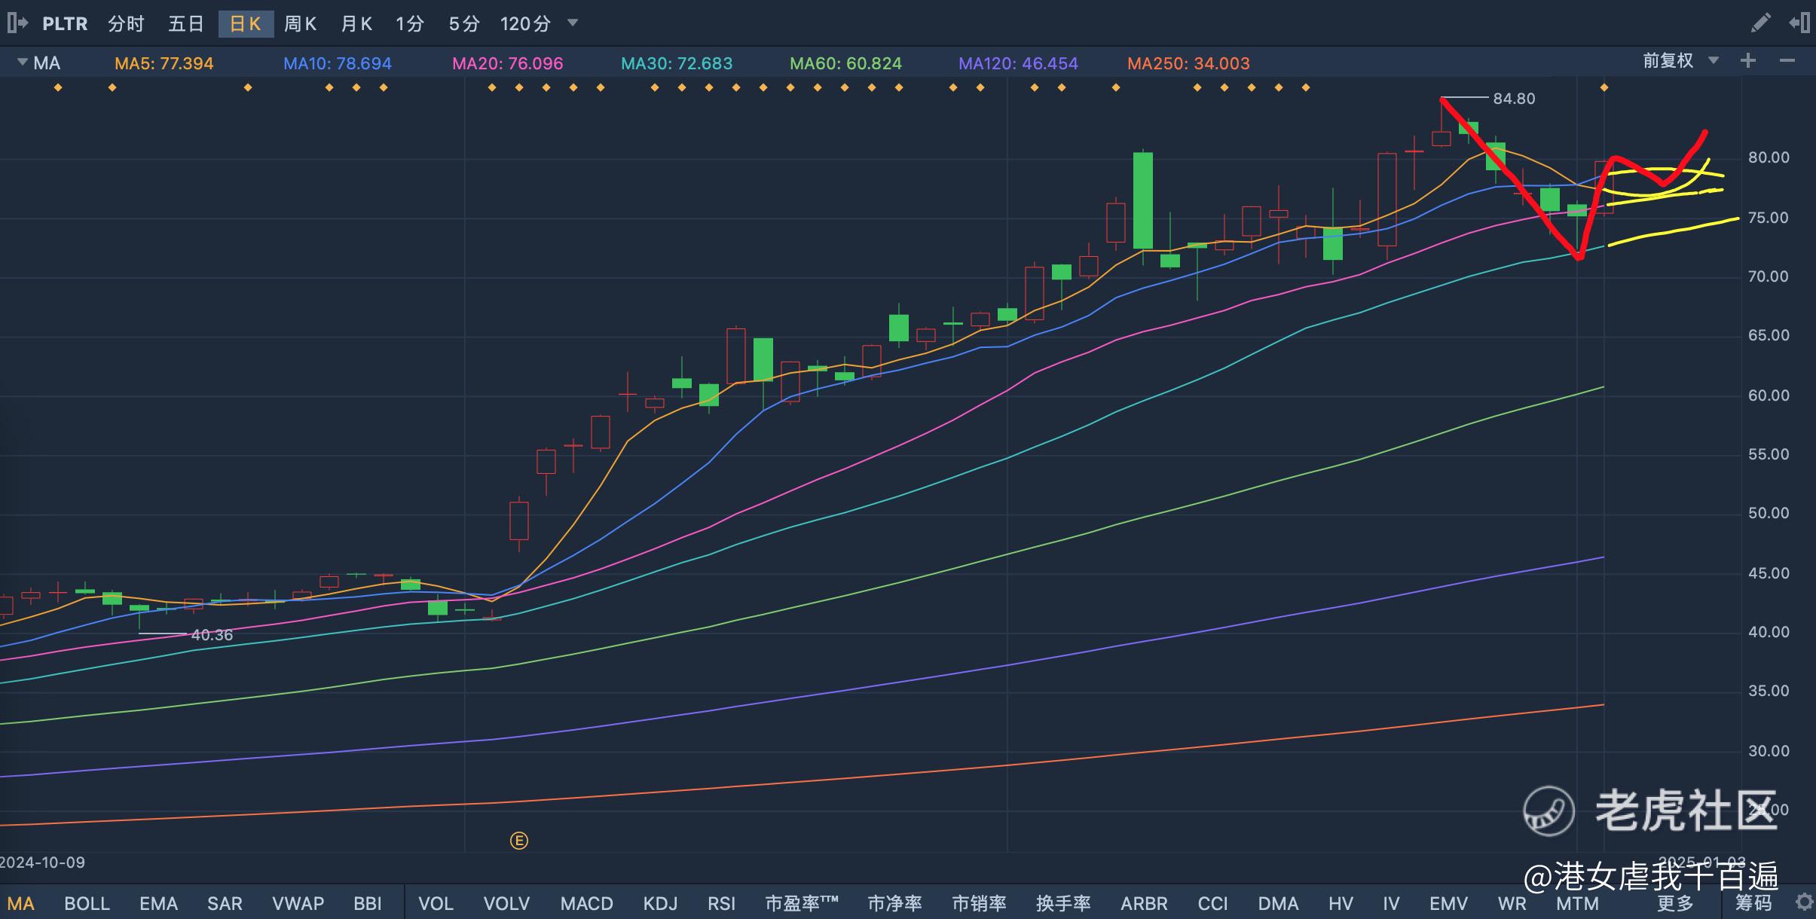Show the DMA indicator
Screen dimensions: 1816x919
click(x=1278, y=903)
